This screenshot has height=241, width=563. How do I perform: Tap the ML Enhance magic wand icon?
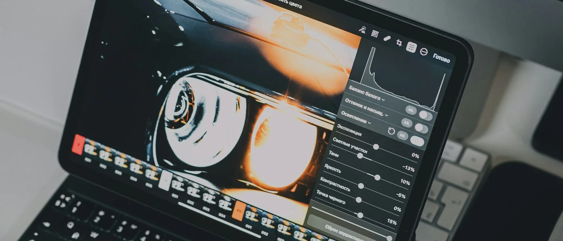[362, 30]
